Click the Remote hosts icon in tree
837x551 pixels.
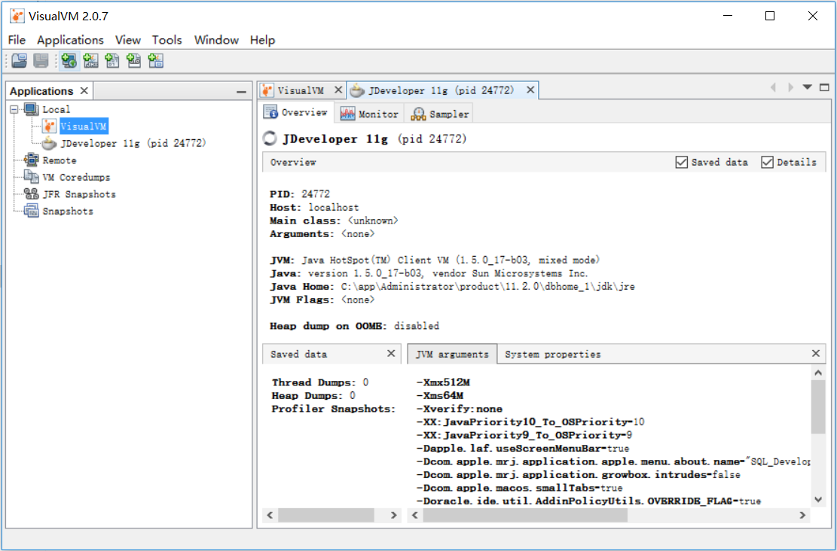click(32, 160)
